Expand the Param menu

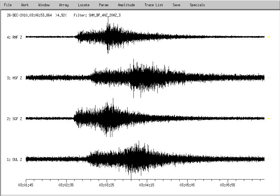point(104,5)
